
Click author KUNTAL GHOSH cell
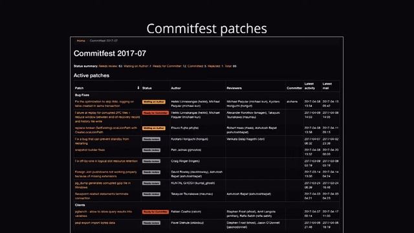point(193,183)
